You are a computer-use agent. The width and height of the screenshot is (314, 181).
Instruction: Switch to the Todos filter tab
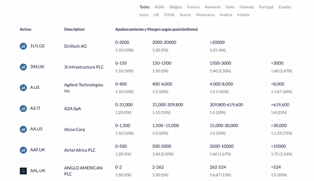[144, 7]
